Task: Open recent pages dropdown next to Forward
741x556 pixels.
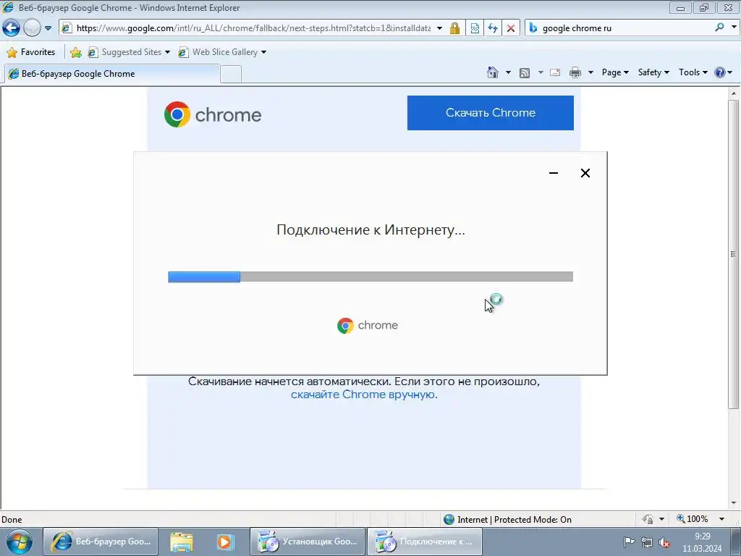Action: click(48, 28)
